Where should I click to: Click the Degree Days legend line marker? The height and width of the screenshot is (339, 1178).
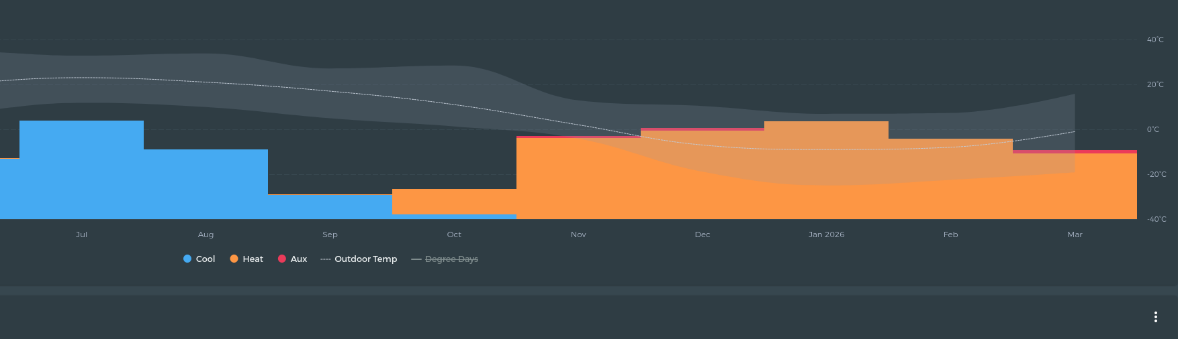pos(416,259)
